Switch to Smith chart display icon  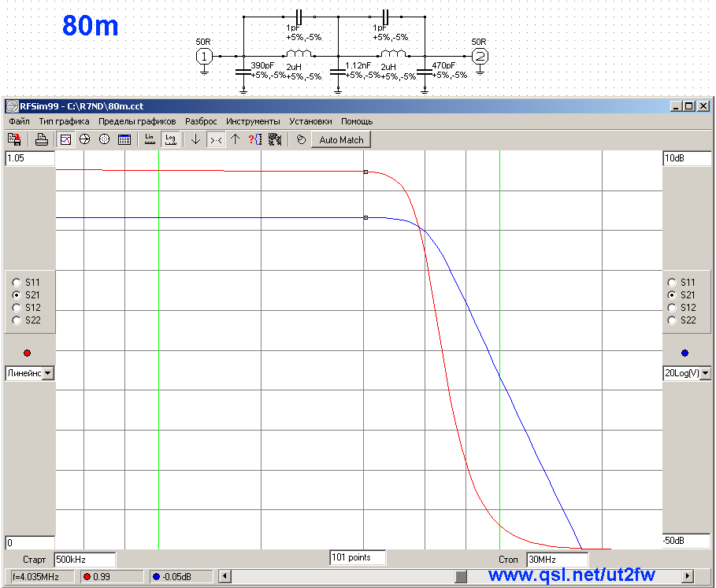point(85,139)
